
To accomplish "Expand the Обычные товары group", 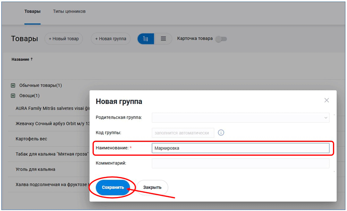I will pos(13,85).
